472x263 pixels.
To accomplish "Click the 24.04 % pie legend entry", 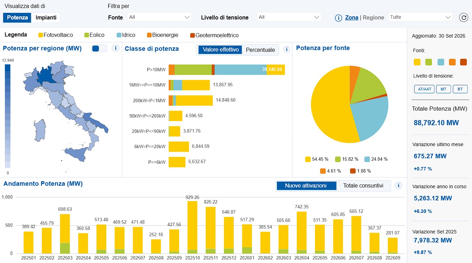I will coord(376,159).
